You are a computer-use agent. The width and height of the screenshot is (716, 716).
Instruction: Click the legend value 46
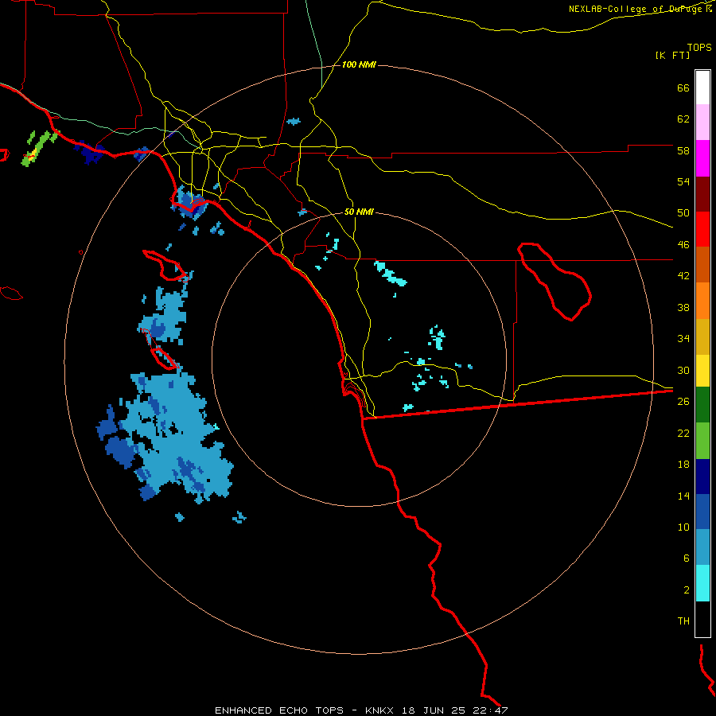pyautogui.click(x=683, y=244)
